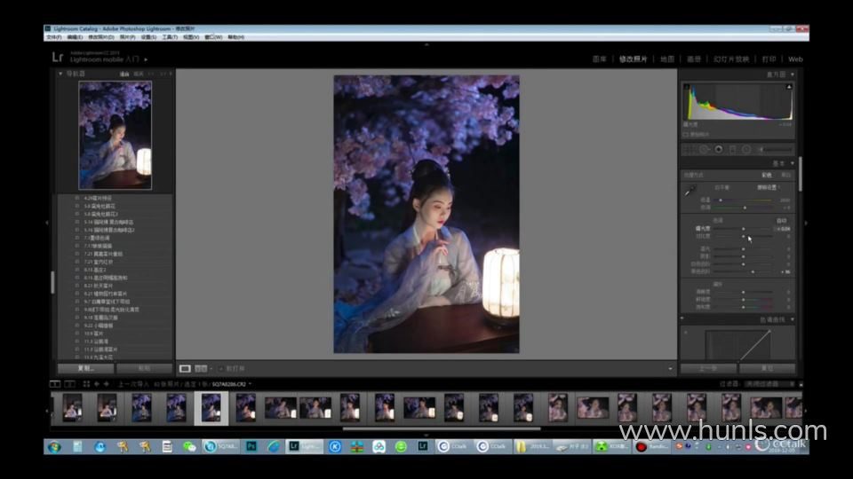This screenshot has height=479, width=853.
Task: Toggle the original photo checkbox under histogram
Action: click(685, 134)
